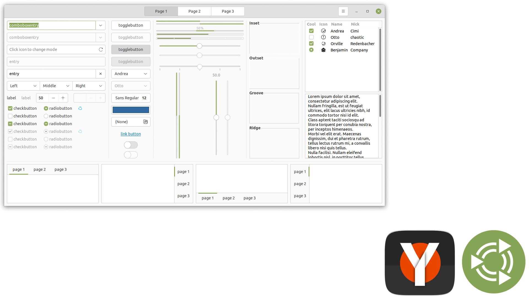Click the empty 'entry' placeholder field

(56, 62)
